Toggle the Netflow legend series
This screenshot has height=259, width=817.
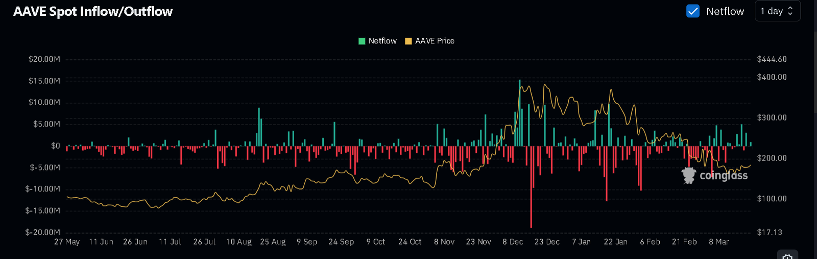click(x=382, y=41)
